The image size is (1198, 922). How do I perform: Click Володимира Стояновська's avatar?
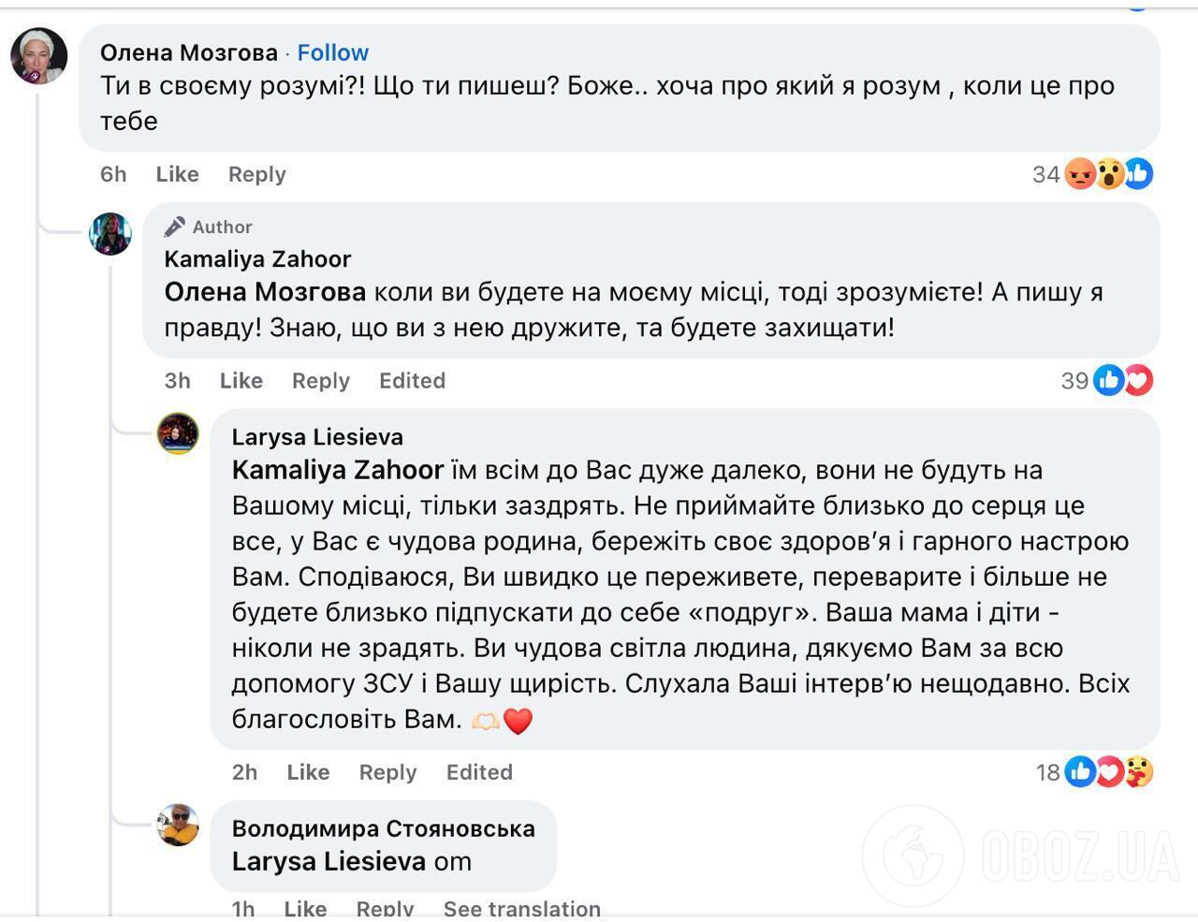[179, 827]
